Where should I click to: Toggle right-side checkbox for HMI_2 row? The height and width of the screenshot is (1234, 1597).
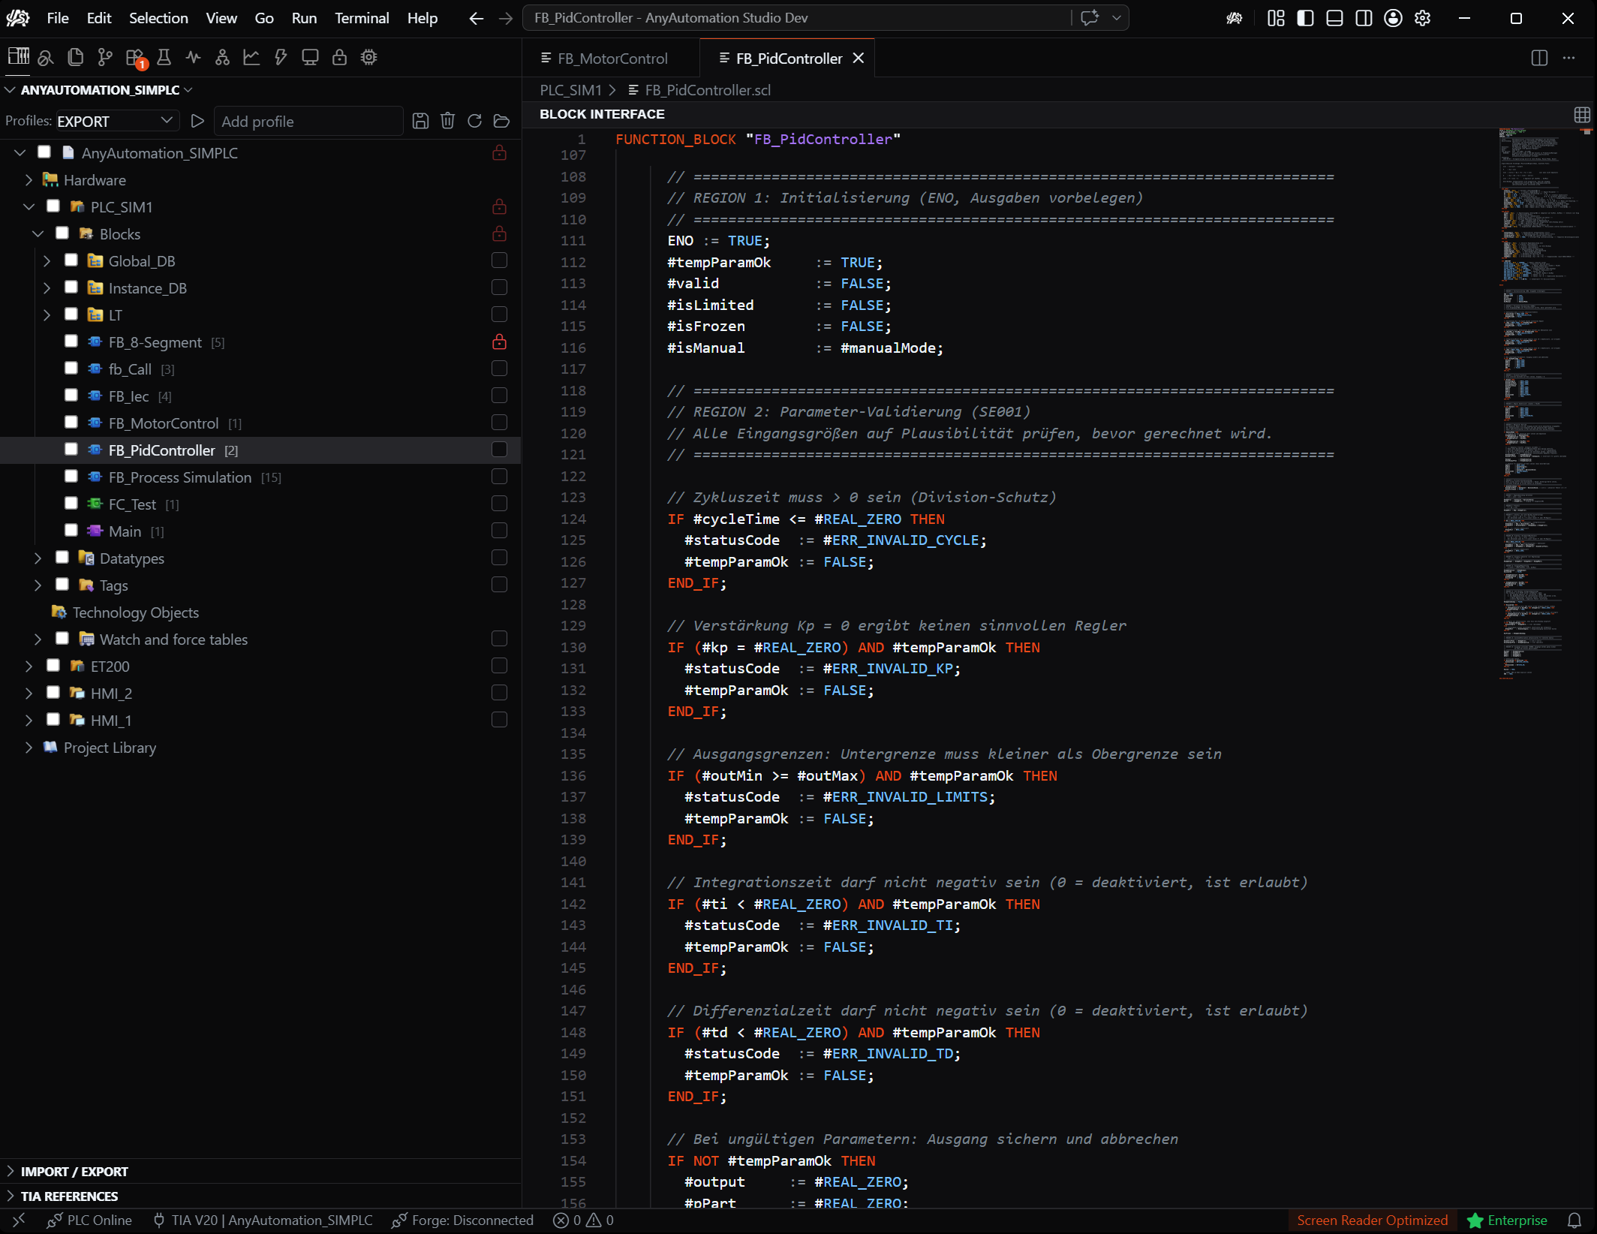[x=499, y=693]
